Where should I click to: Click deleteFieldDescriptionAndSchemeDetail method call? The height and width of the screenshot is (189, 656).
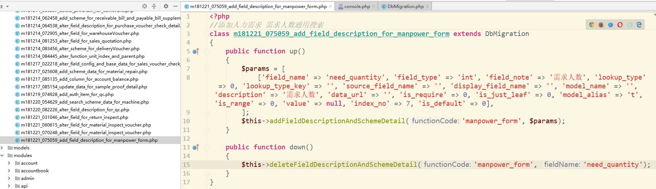point(343,165)
